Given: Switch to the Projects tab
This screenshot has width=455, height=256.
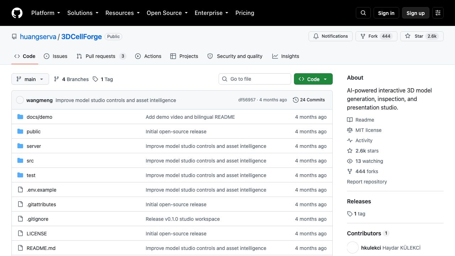Looking at the screenshot, I should click(184, 56).
